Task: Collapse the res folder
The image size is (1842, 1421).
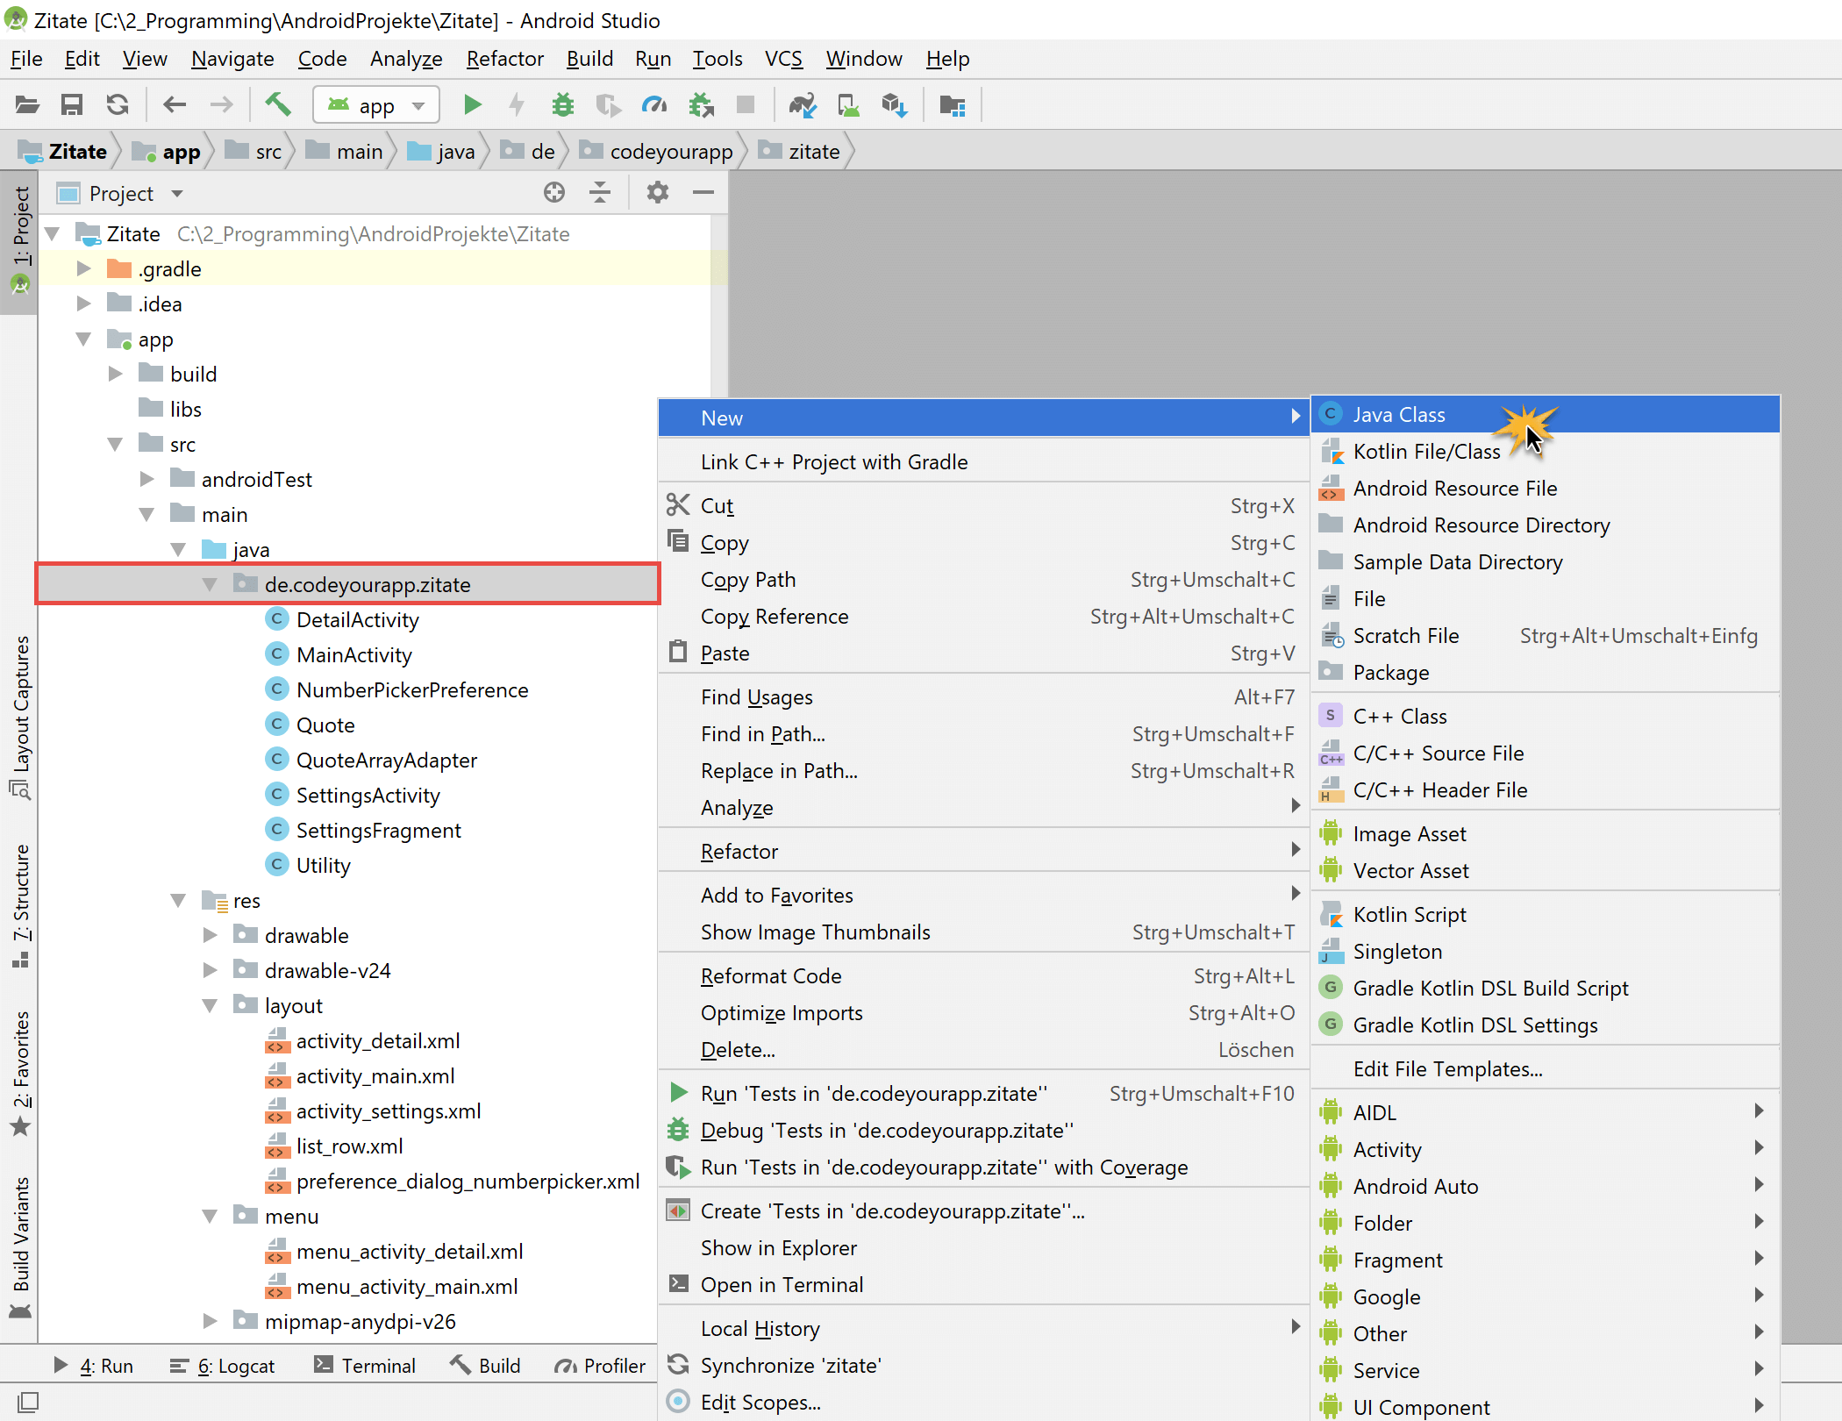Action: coord(179,900)
